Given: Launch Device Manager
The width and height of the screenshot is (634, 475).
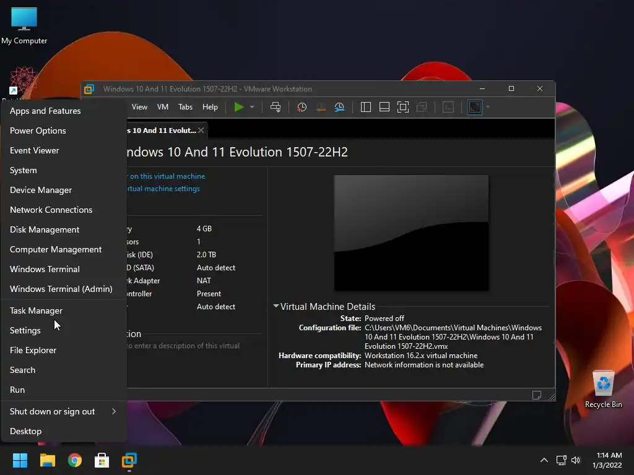Looking at the screenshot, I should pos(64,190).
